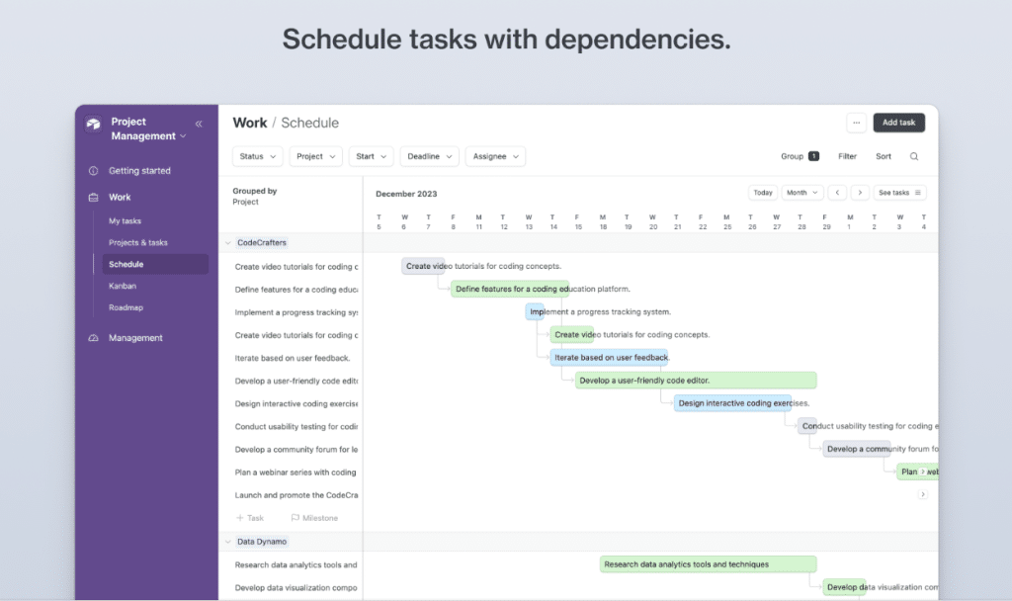
Task: Collapse the Data Dynamo project group
Action: (228, 542)
